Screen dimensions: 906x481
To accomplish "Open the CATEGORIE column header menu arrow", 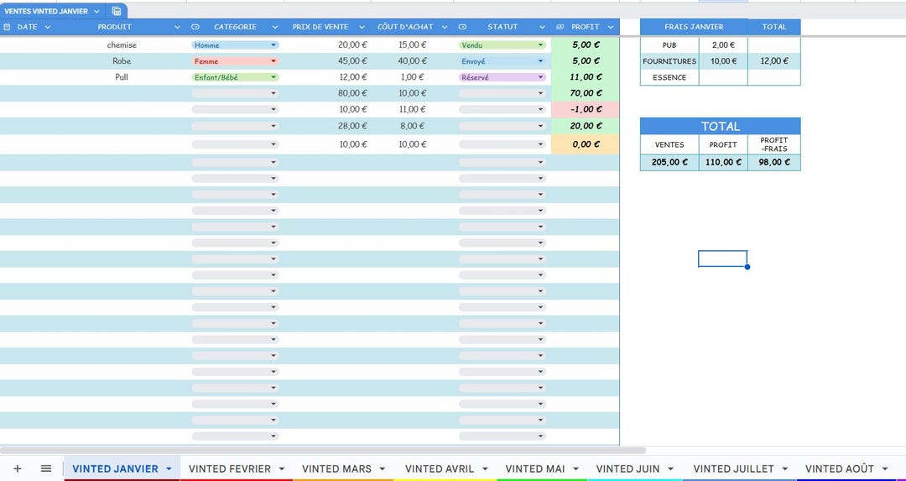I will click(x=275, y=27).
